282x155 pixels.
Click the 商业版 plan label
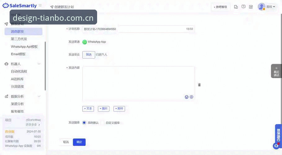(10, 131)
